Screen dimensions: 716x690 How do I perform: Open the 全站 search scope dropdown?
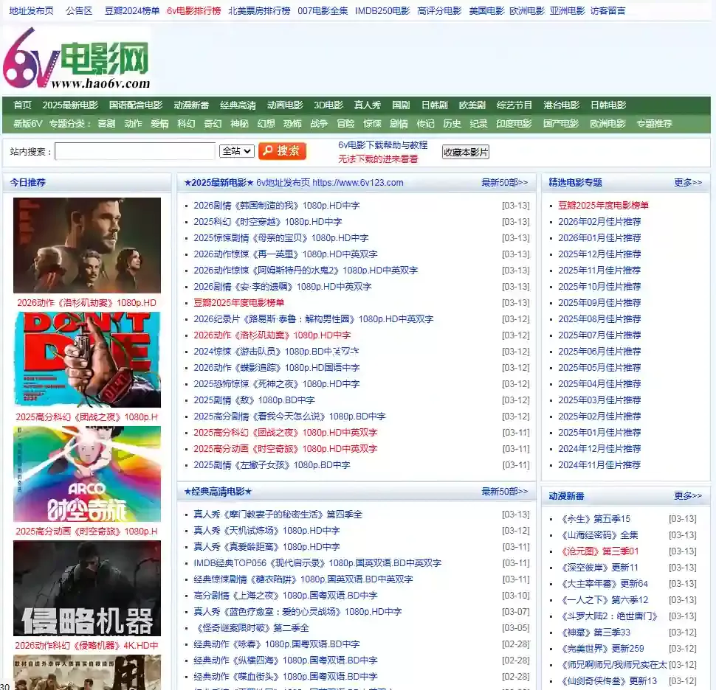[x=237, y=151]
